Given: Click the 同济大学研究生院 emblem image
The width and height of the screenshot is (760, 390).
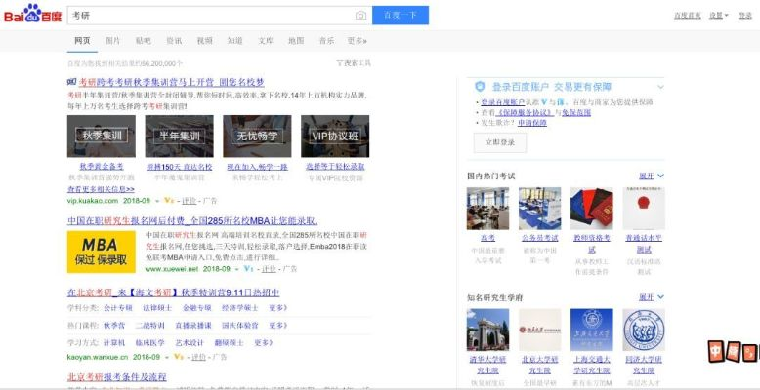Looking at the screenshot, I should [x=644, y=330].
